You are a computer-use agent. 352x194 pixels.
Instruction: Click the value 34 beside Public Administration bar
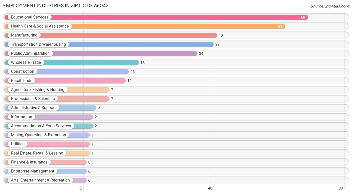(201, 53)
